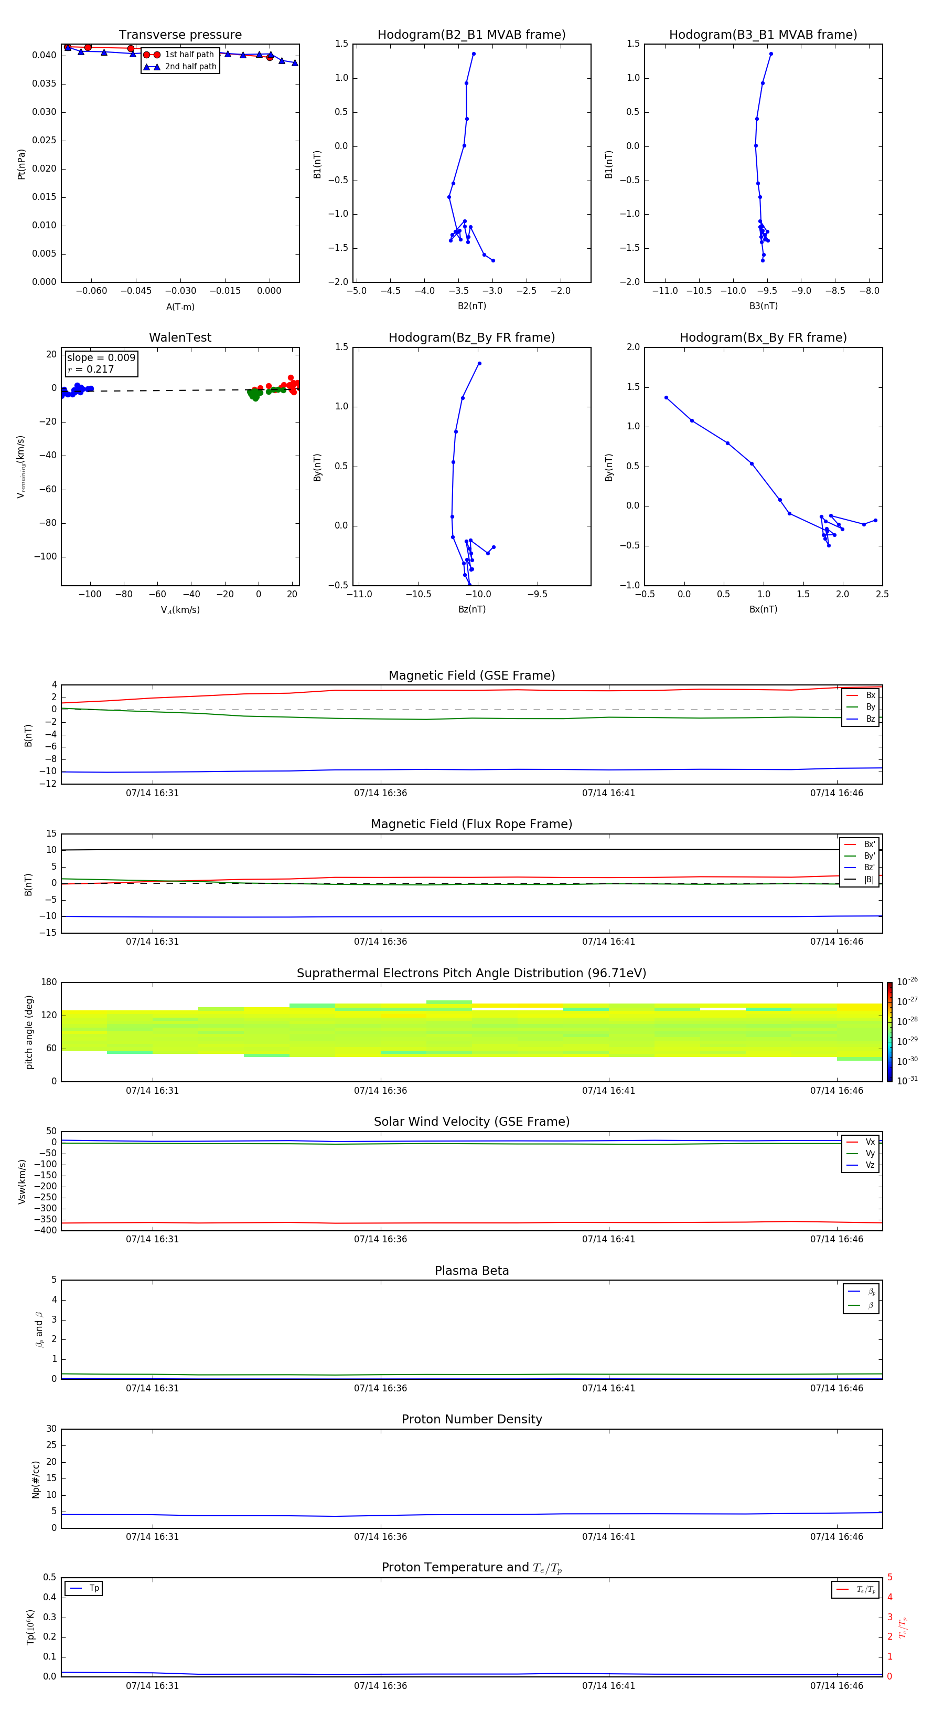Select 'Vx' in the solar wind legend

pyautogui.click(x=861, y=1142)
